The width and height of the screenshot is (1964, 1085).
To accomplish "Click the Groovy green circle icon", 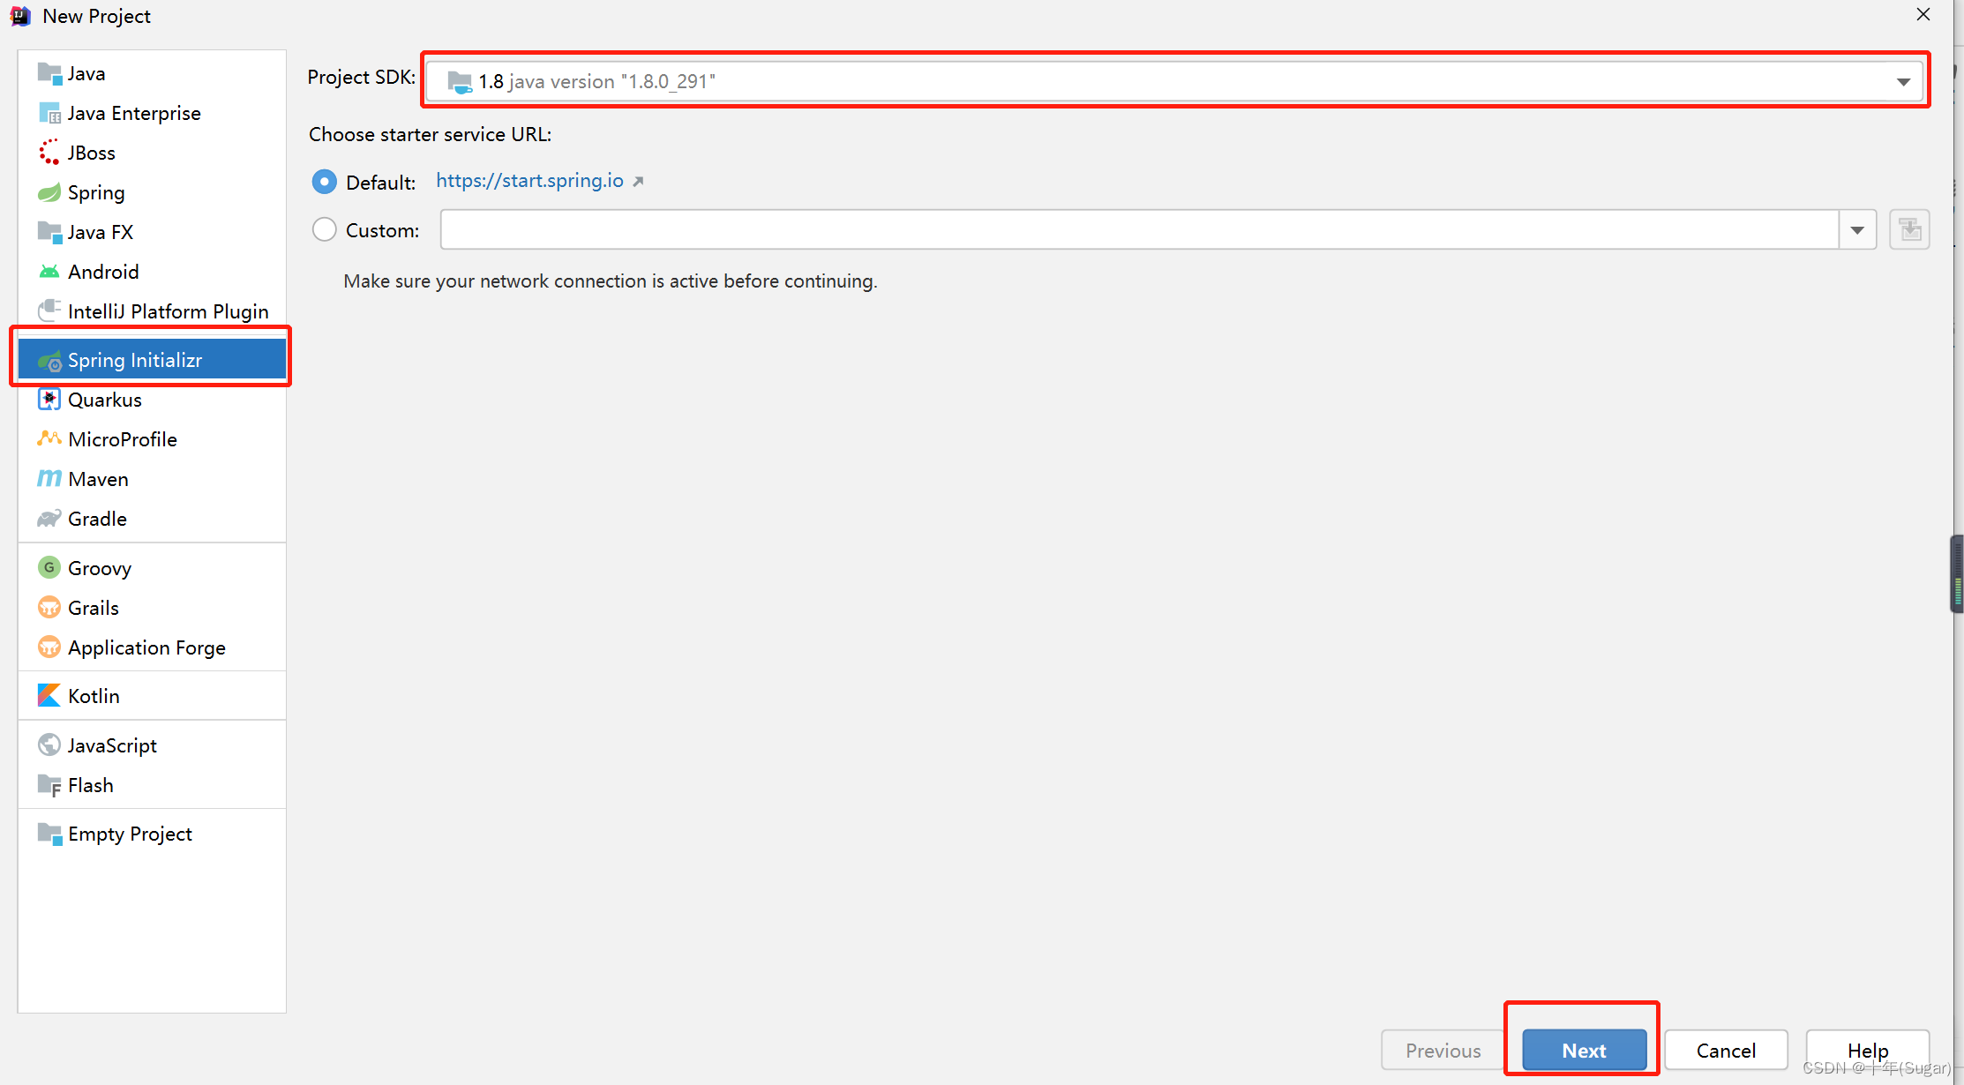I will (49, 568).
